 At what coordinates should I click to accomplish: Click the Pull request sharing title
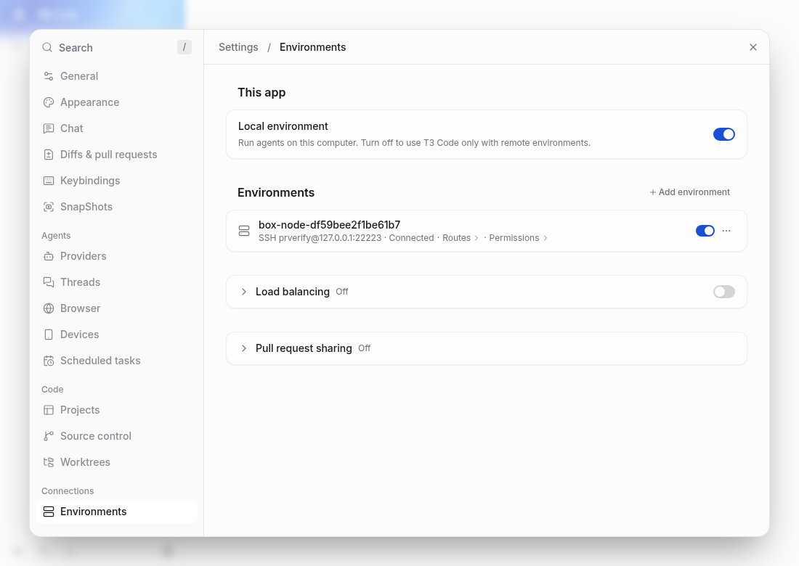coord(304,348)
